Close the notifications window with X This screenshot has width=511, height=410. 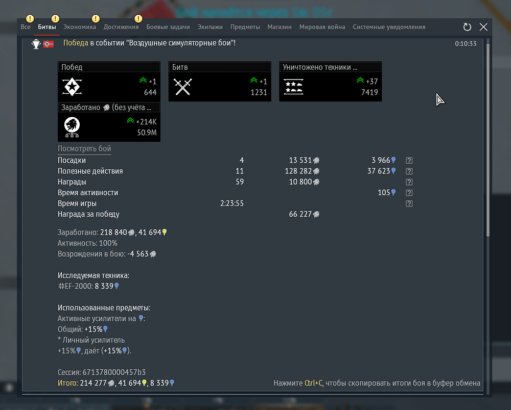[x=483, y=27]
